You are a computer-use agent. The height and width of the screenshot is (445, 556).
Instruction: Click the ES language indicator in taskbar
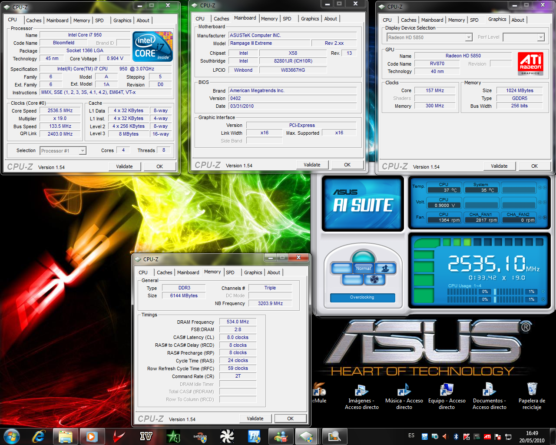pyautogui.click(x=411, y=435)
